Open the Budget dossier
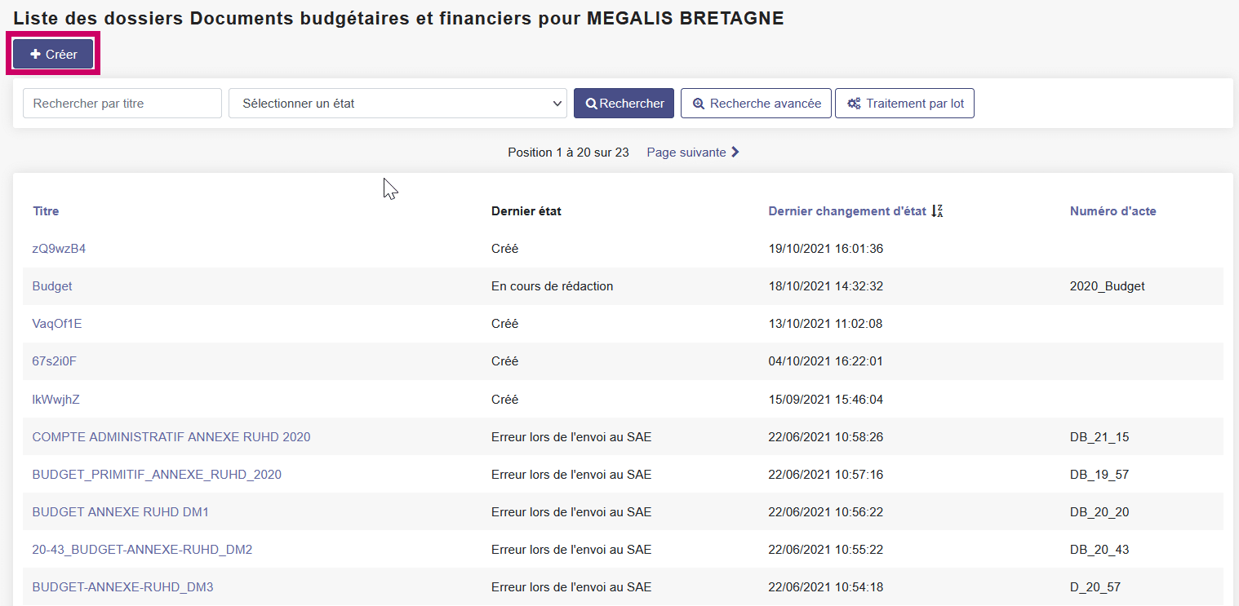Viewport: 1239px width, 606px height. coord(52,286)
